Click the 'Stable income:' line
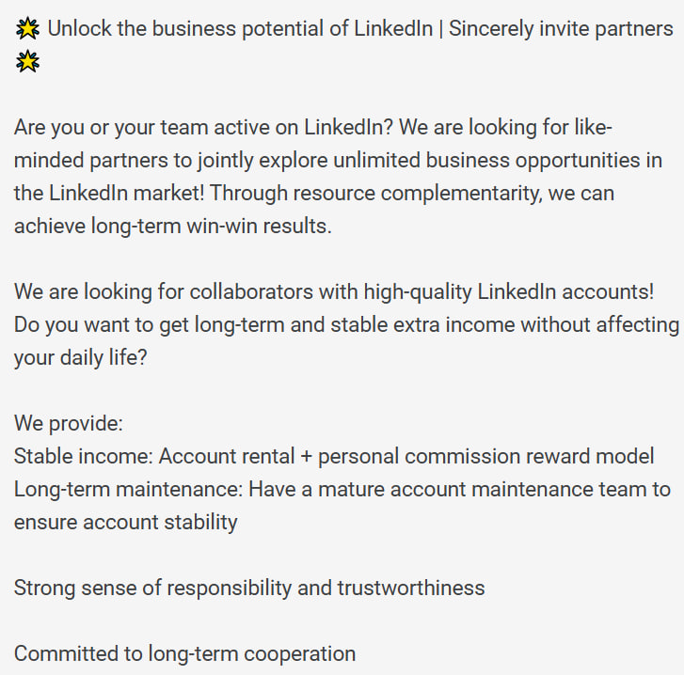The image size is (684, 675). (x=334, y=457)
